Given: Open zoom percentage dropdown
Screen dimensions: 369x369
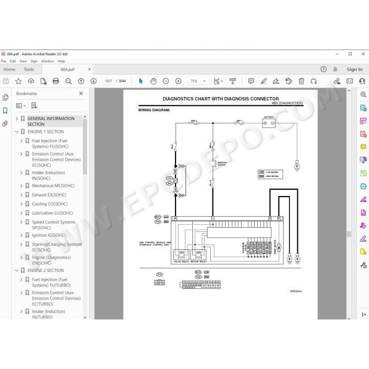Looking at the screenshot, I should coord(205,81).
